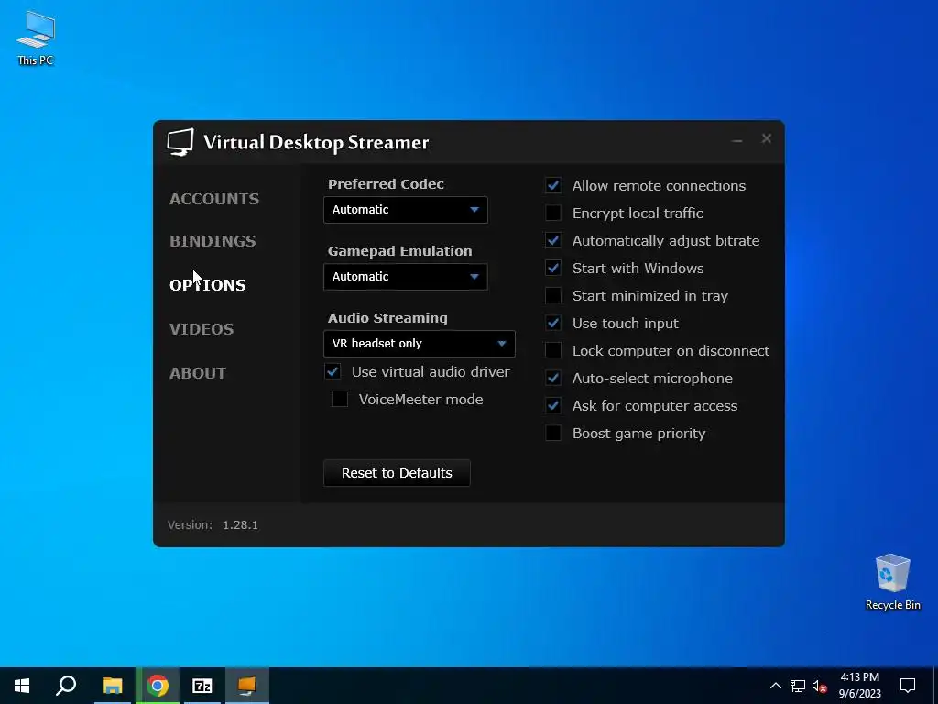Disable Allow remote connections
This screenshot has height=704, width=938.
[x=553, y=185]
